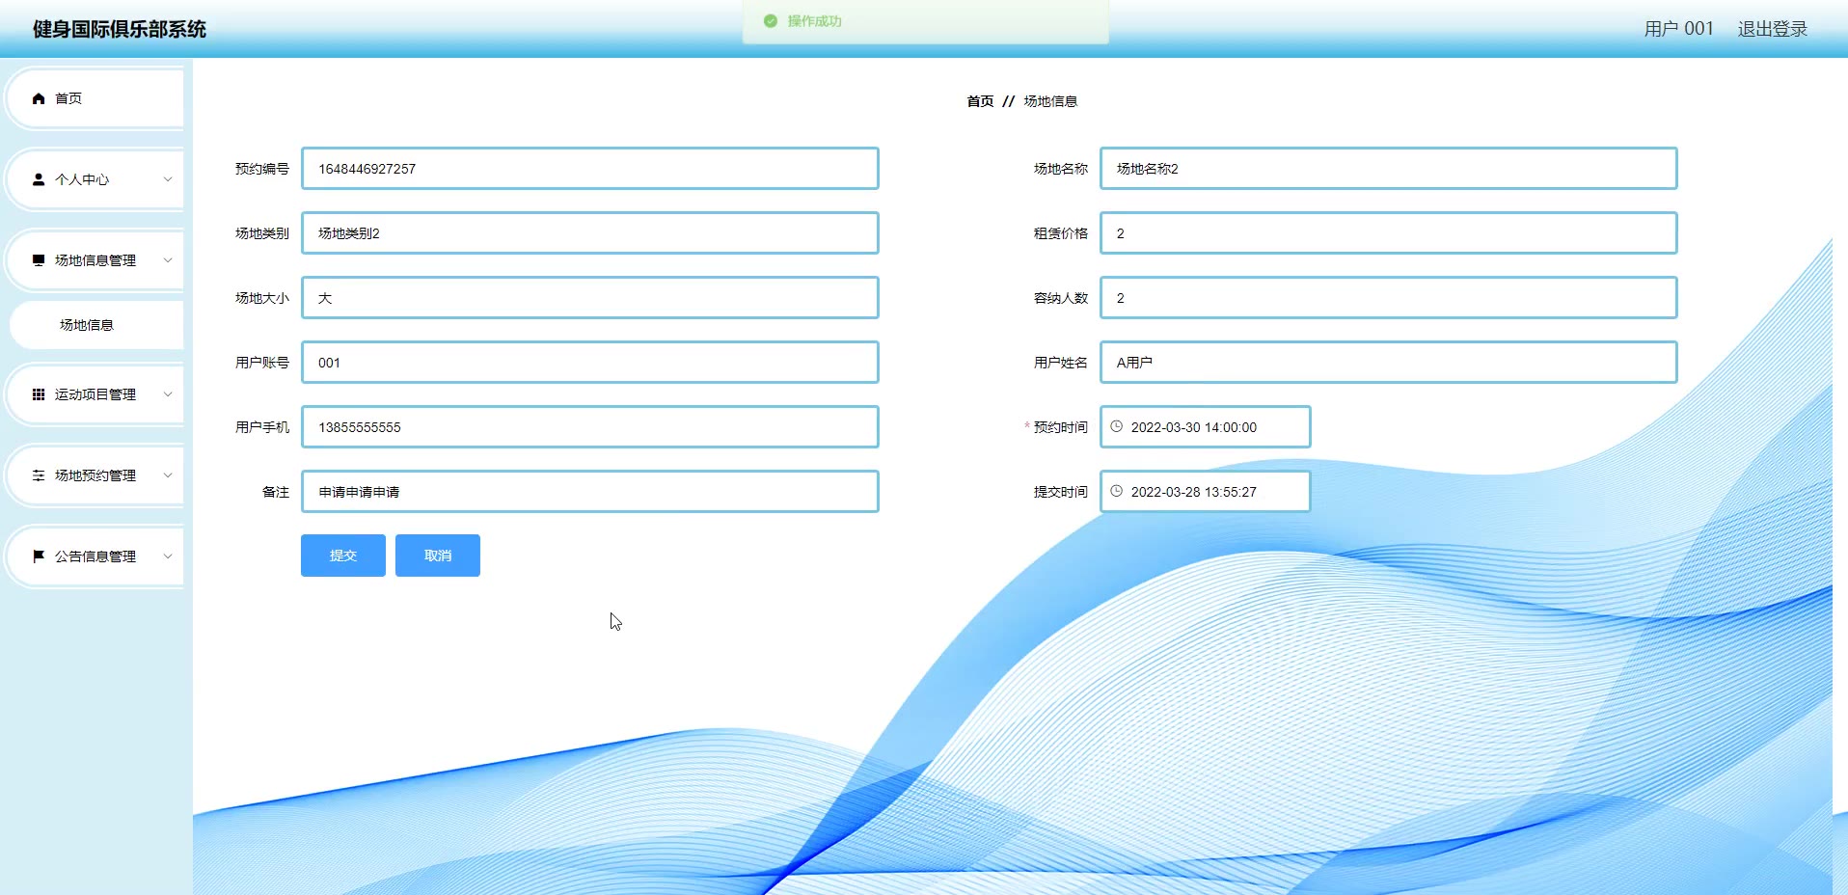
Task: Click the grid icon for 运动项目管理
Action: pyautogui.click(x=39, y=394)
